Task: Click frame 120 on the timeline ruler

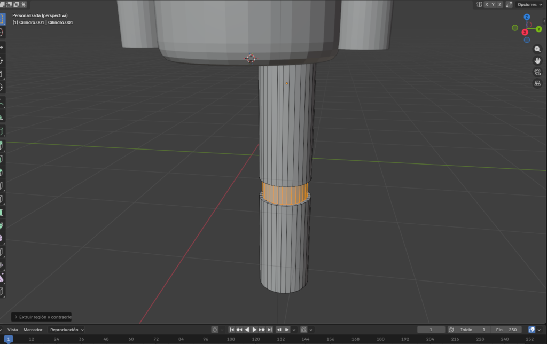Action: click(x=256, y=339)
